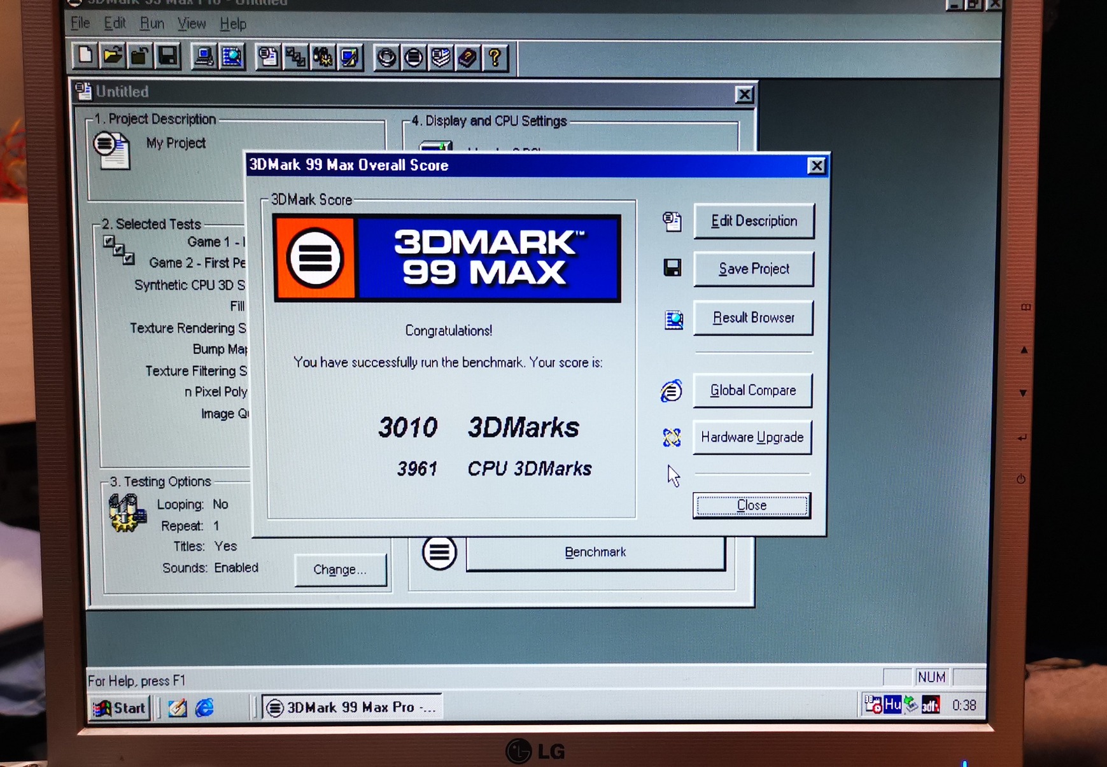Click the ring-shaped toolbar icon
The height and width of the screenshot is (767, 1107).
pyautogui.click(x=386, y=59)
